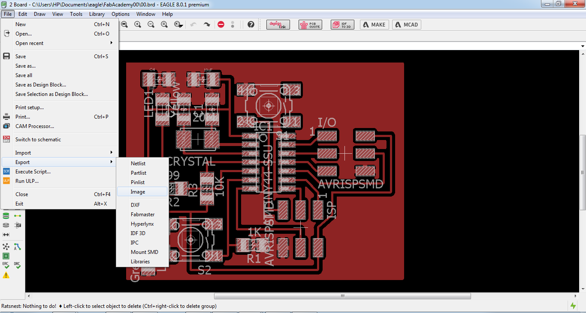Open the Help menu

tap(167, 14)
